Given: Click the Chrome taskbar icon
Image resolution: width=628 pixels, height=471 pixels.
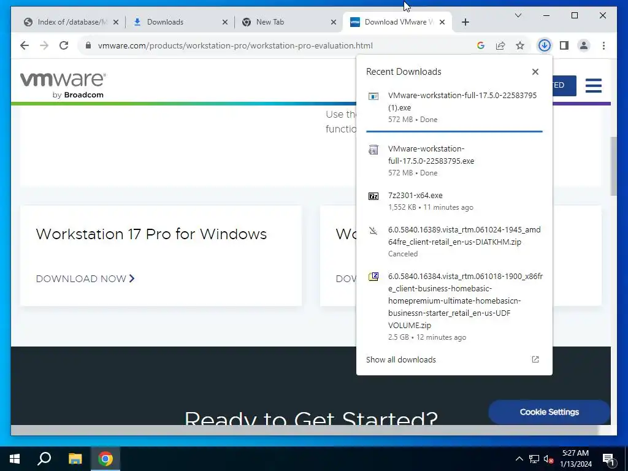Looking at the screenshot, I should [105, 459].
